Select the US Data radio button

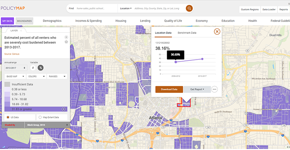(x=8, y=117)
